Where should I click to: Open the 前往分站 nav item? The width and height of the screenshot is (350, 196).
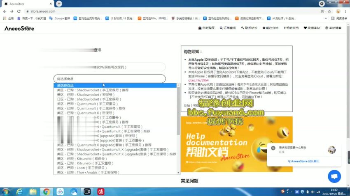coord(270,28)
